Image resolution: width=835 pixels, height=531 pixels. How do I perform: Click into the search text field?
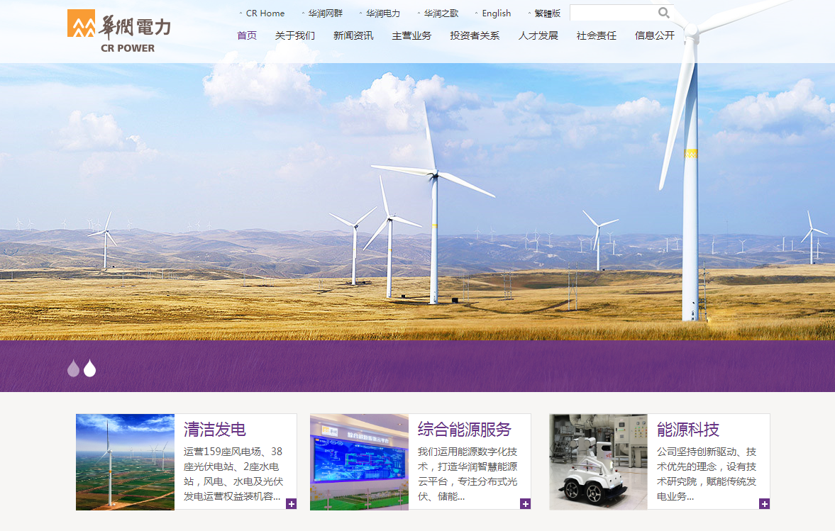612,13
